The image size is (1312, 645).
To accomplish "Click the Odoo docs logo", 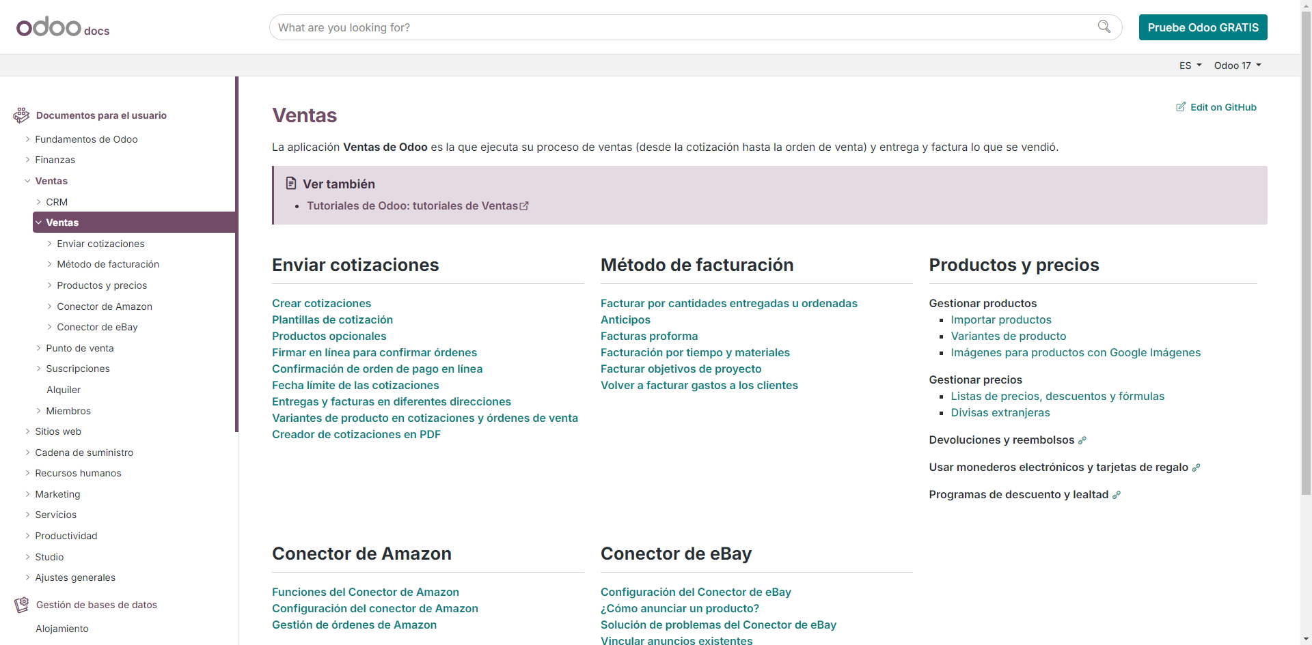I will coord(62,27).
